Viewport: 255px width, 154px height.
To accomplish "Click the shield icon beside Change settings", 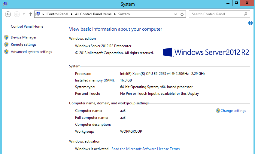I will [218, 111].
